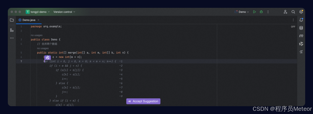Open the Tongyi Lingma assistant panel

[301, 44]
